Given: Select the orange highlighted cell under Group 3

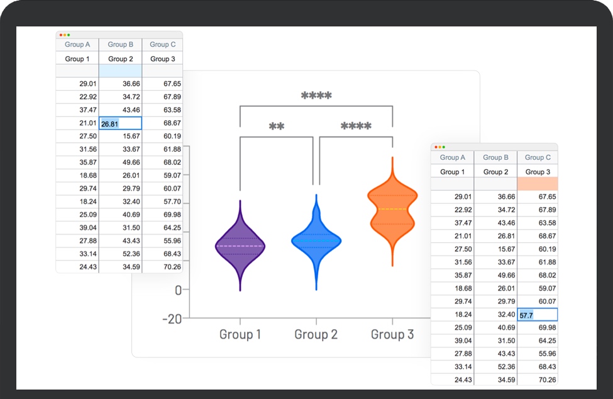Looking at the screenshot, I should tap(537, 184).
